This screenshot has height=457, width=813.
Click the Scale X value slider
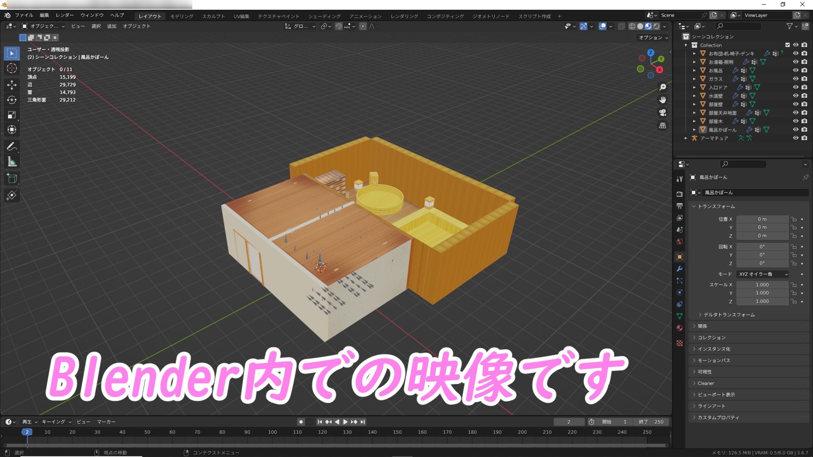pos(762,284)
